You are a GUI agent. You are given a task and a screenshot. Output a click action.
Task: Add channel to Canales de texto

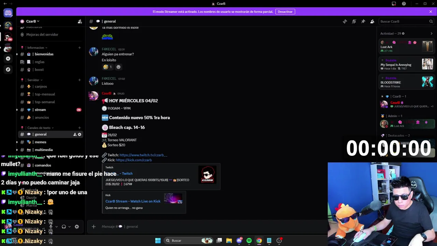tap(80, 128)
